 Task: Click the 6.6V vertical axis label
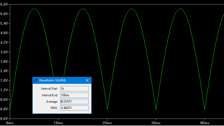point(4,5)
